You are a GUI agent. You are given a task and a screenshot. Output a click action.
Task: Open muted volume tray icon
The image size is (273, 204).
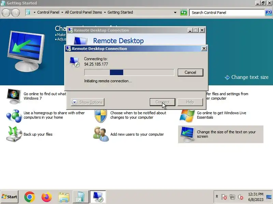click(241, 197)
